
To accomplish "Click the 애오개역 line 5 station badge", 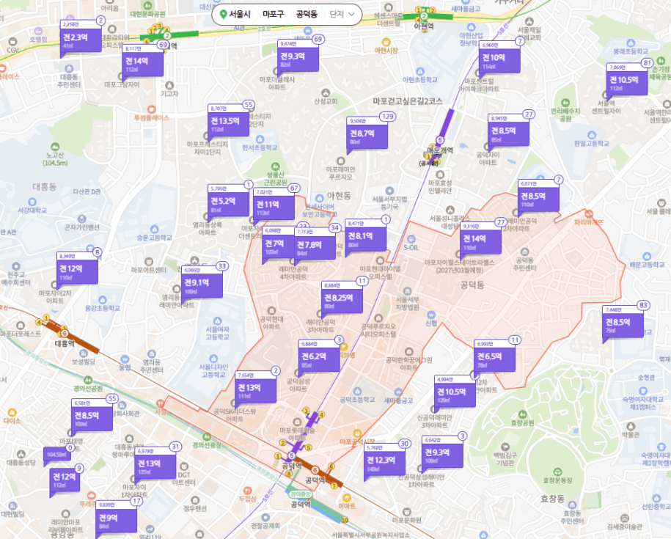I will pos(439,140).
